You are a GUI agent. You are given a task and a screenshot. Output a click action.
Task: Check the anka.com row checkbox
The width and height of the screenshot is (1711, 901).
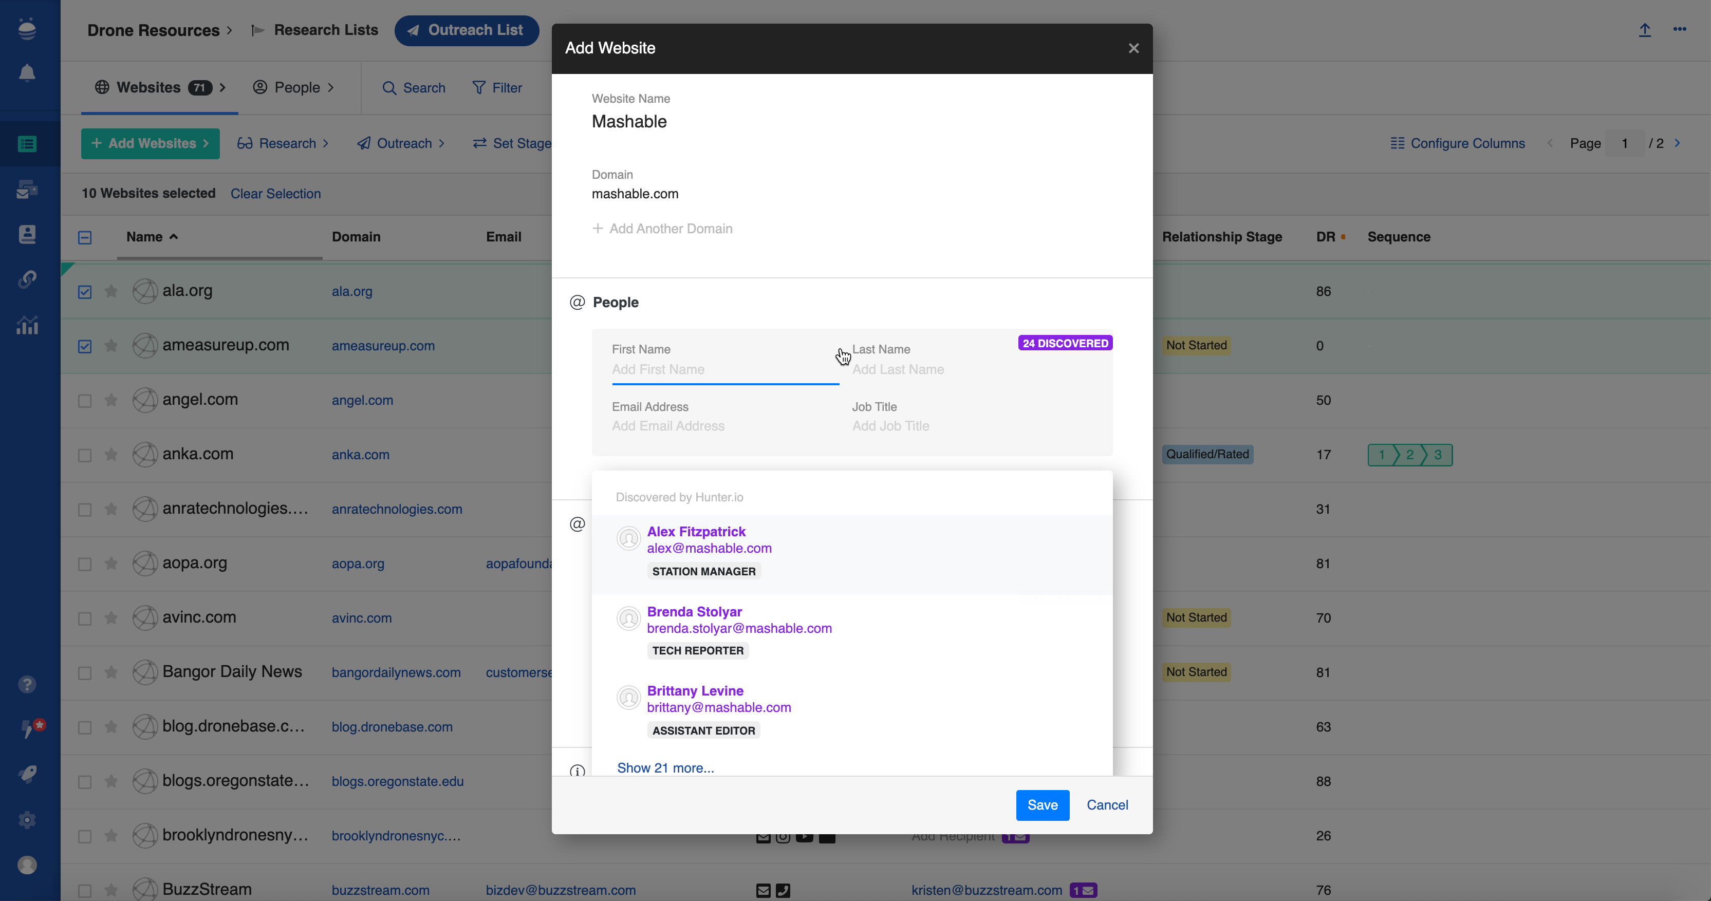[x=84, y=455]
